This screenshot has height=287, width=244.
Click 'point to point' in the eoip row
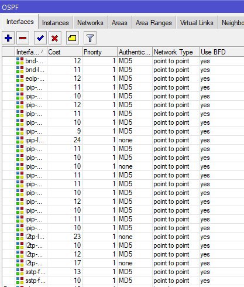171,78
